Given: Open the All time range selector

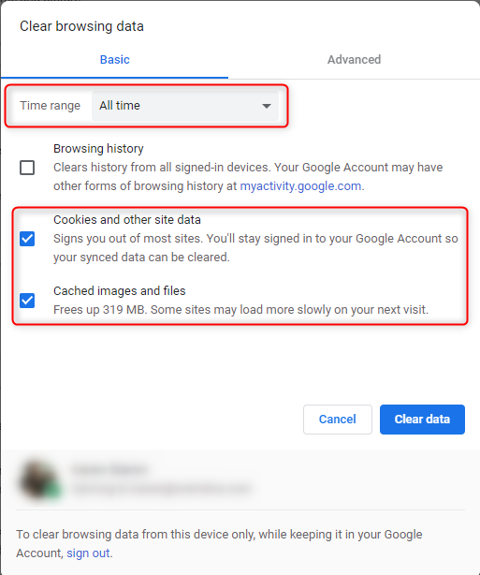Looking at the screenshot, I should click(x=185, y=106).
